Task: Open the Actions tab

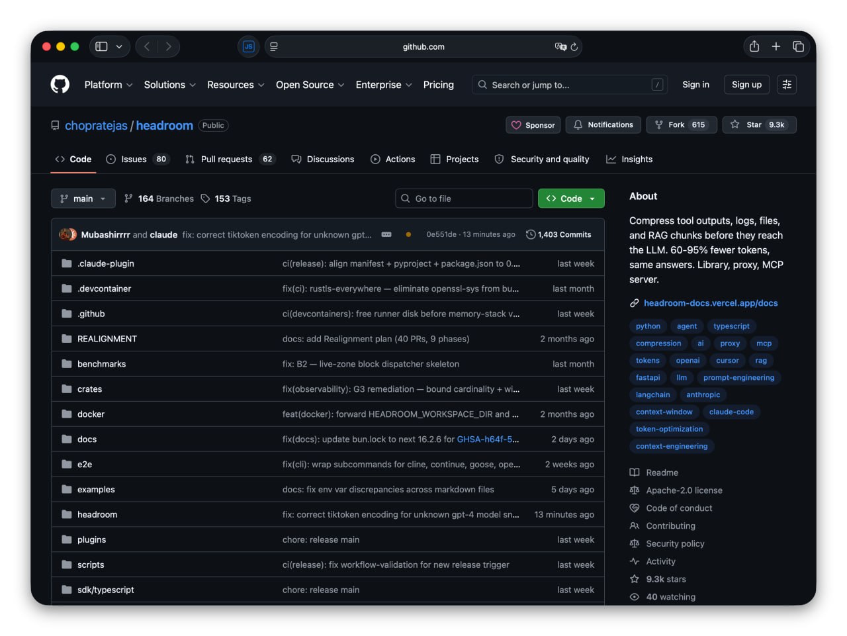Action: [393, 159]
